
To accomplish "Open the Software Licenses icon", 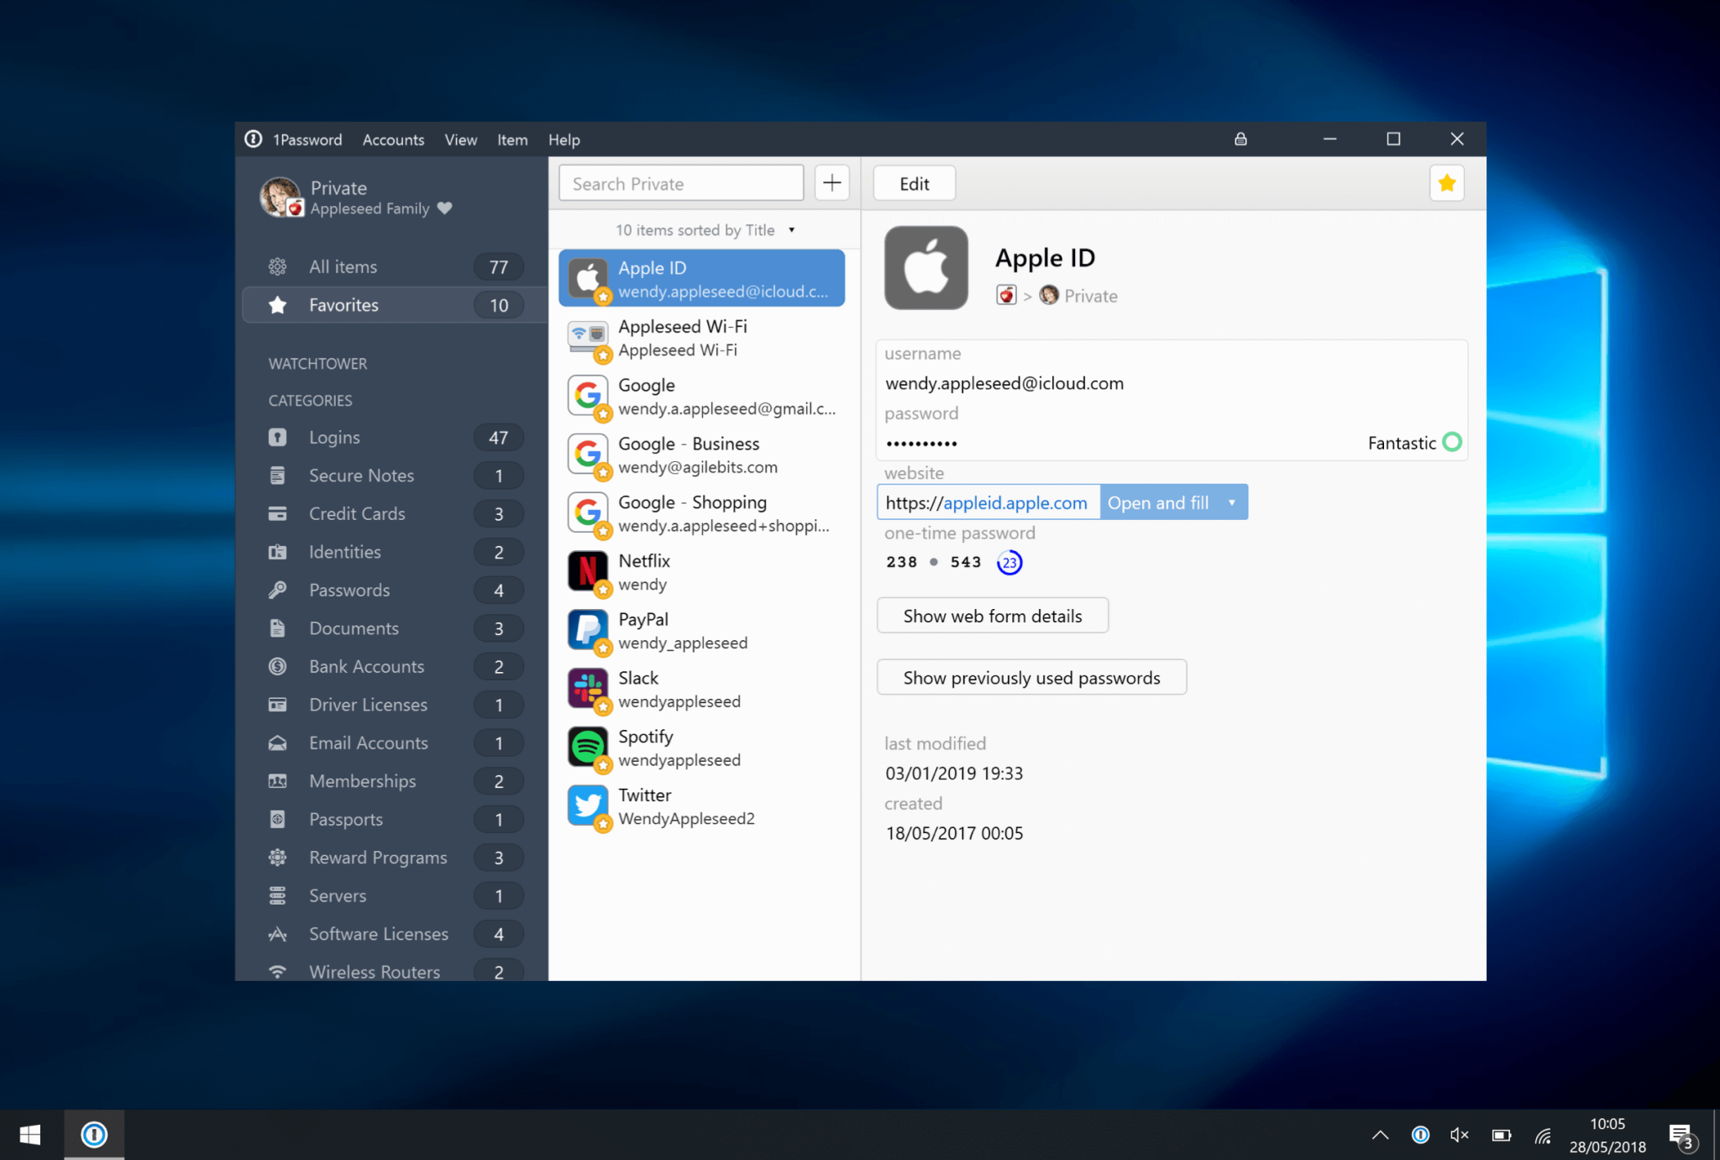I will [277, 934].
